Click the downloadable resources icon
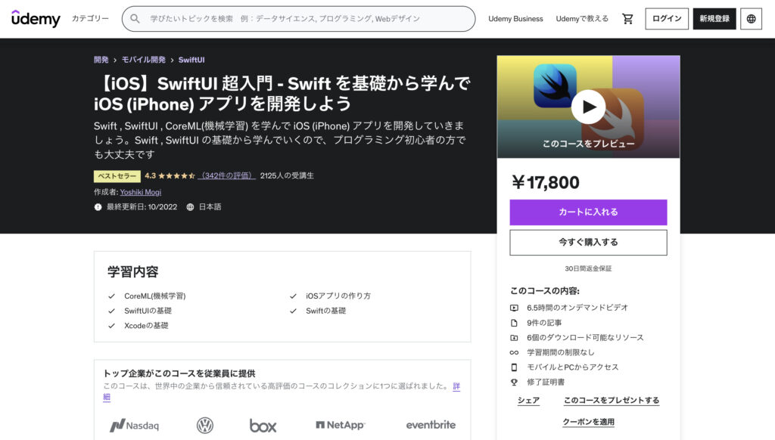Image resolution: width=775 pixels, height=440 pixels. point(514,338)
